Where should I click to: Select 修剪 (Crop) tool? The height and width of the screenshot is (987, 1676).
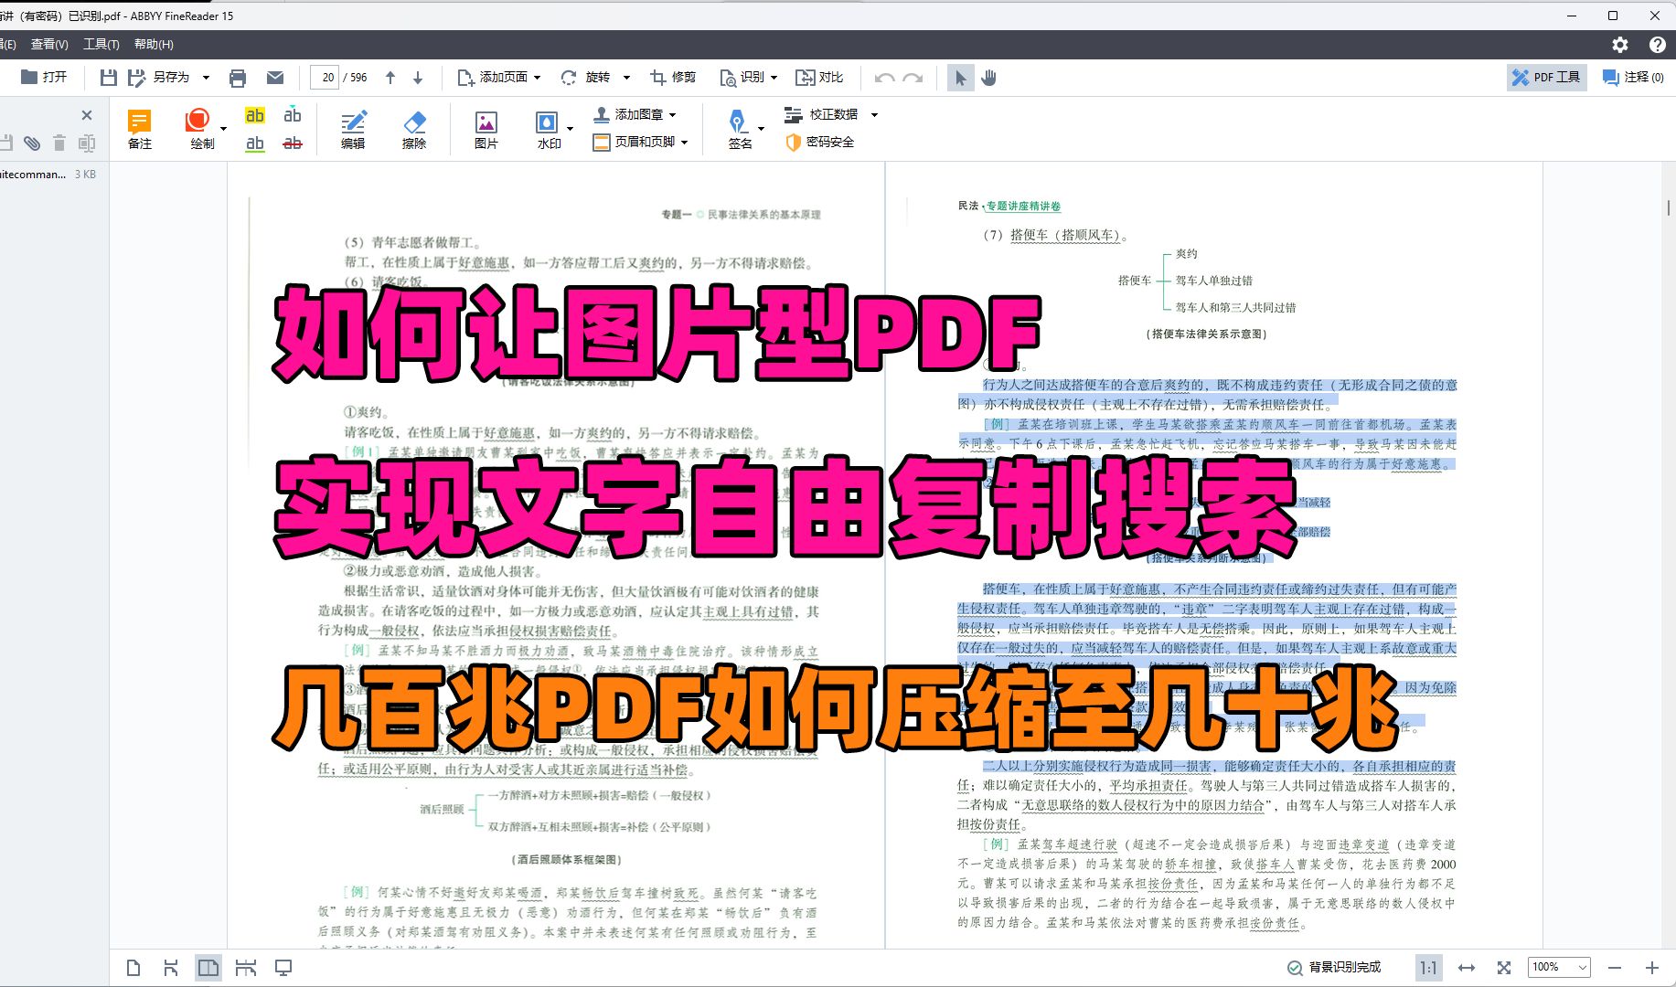click(x=673, y=78)
